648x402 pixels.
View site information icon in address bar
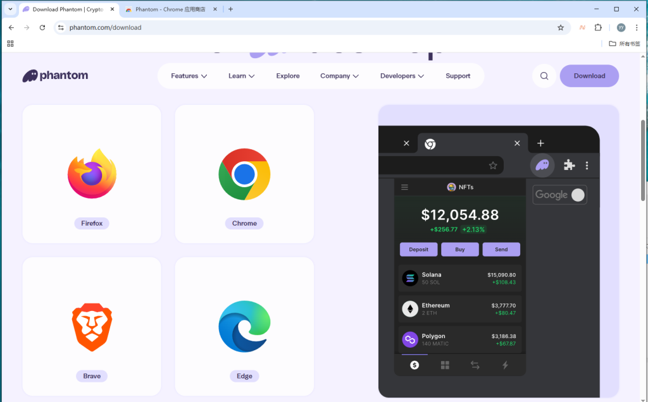pyautogui.click(x=61, y=28)
